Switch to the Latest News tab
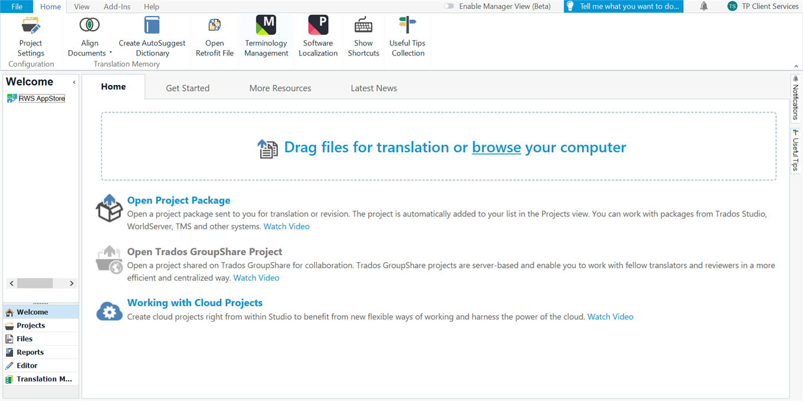 pos(373,88)
